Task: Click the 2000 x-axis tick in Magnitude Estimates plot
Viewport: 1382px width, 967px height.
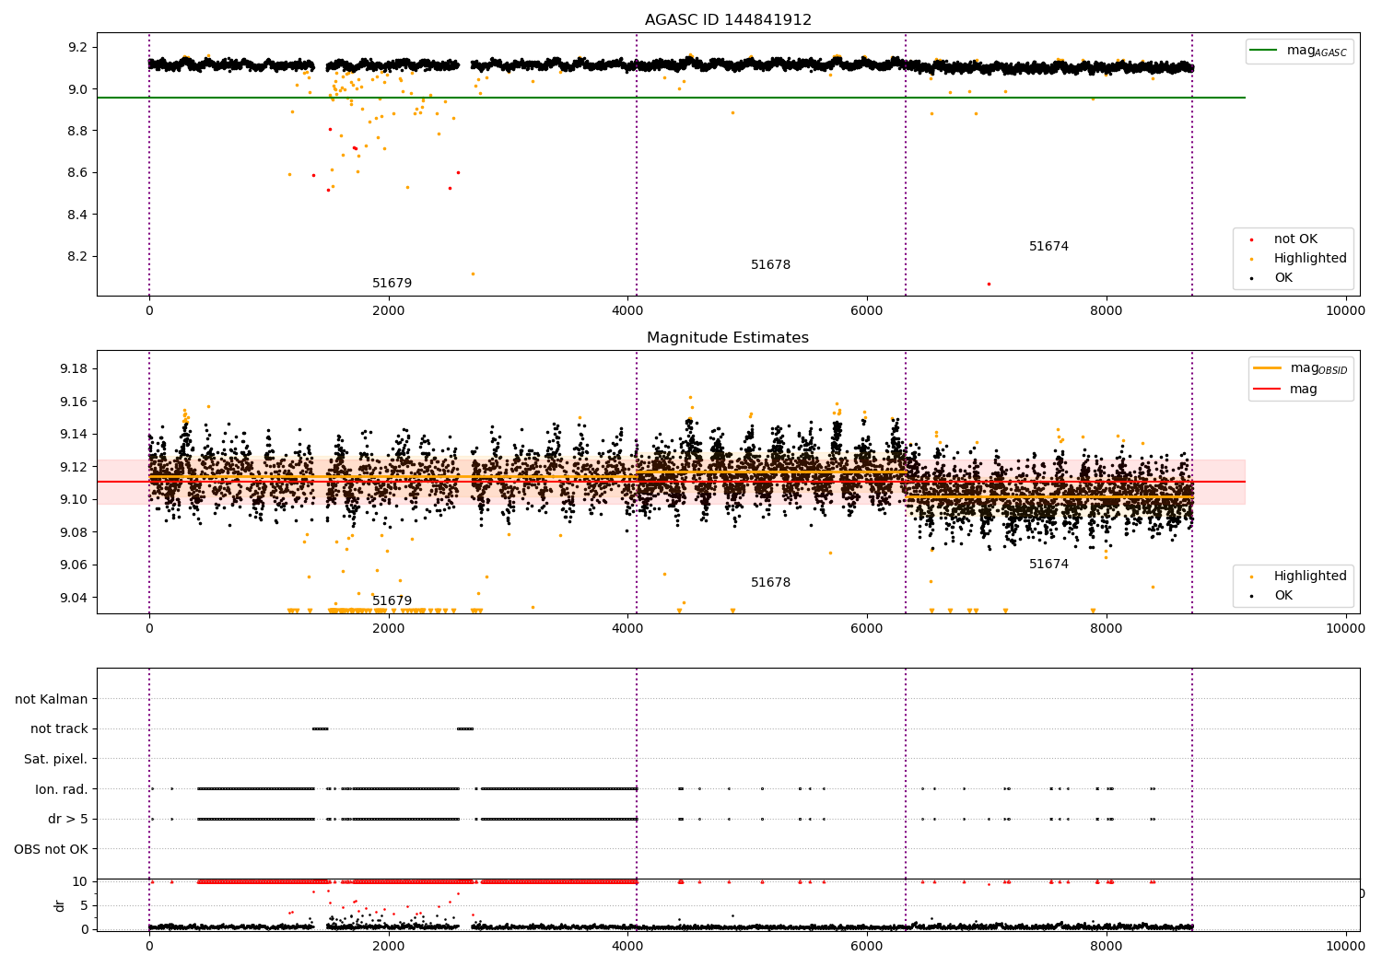Action: (388, 629)
